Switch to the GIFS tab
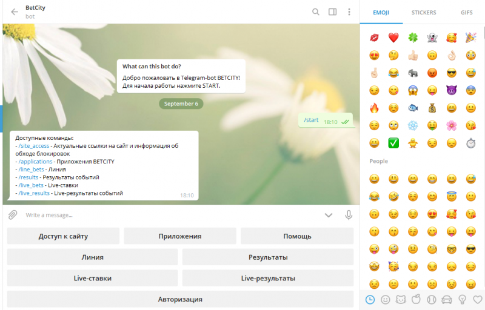 point(466,13)
